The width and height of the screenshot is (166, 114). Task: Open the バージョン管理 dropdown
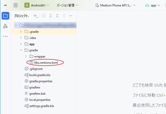coord(67,5)
